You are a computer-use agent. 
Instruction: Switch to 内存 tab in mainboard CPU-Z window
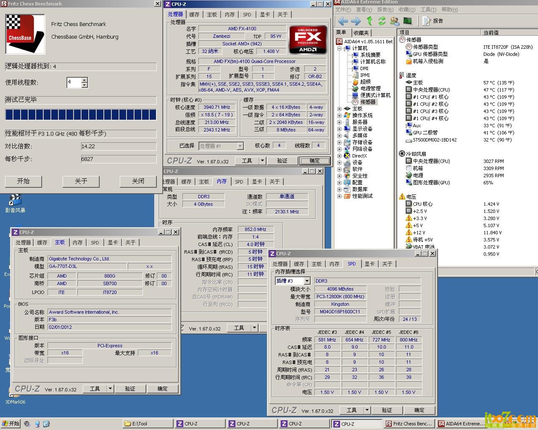click(77, 242)
